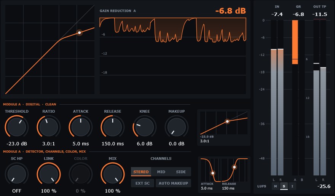Switch LUFS meter to I integrated
Viewport: 335px width, 196px height.
[x=292, y=186]
